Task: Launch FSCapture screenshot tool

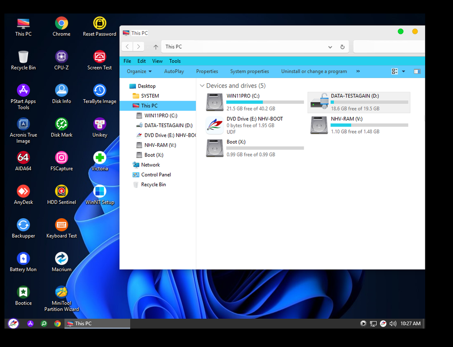Action: 61,161
